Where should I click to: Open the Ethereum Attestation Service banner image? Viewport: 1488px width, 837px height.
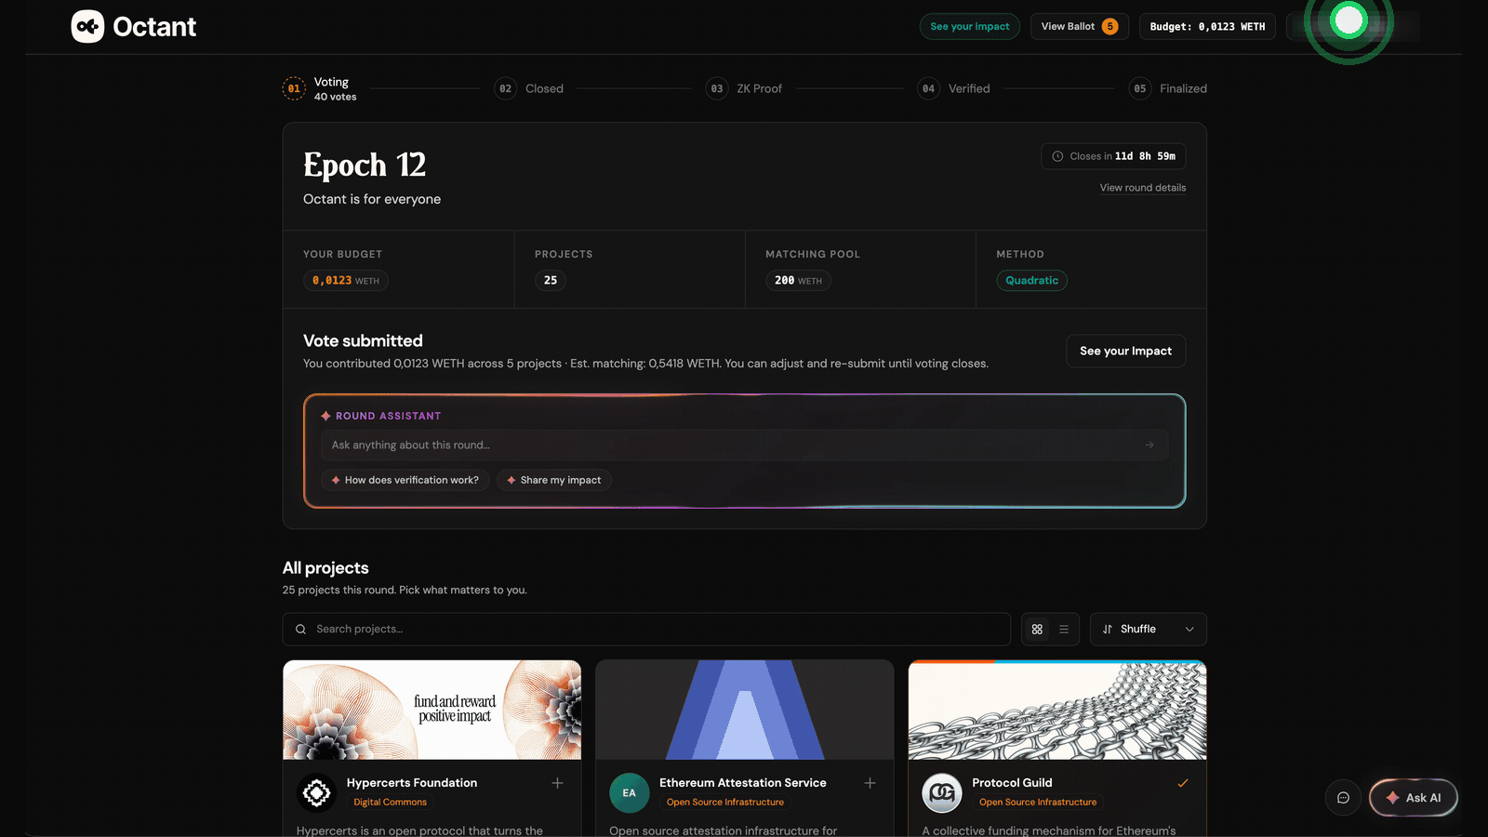click(744, 710)
